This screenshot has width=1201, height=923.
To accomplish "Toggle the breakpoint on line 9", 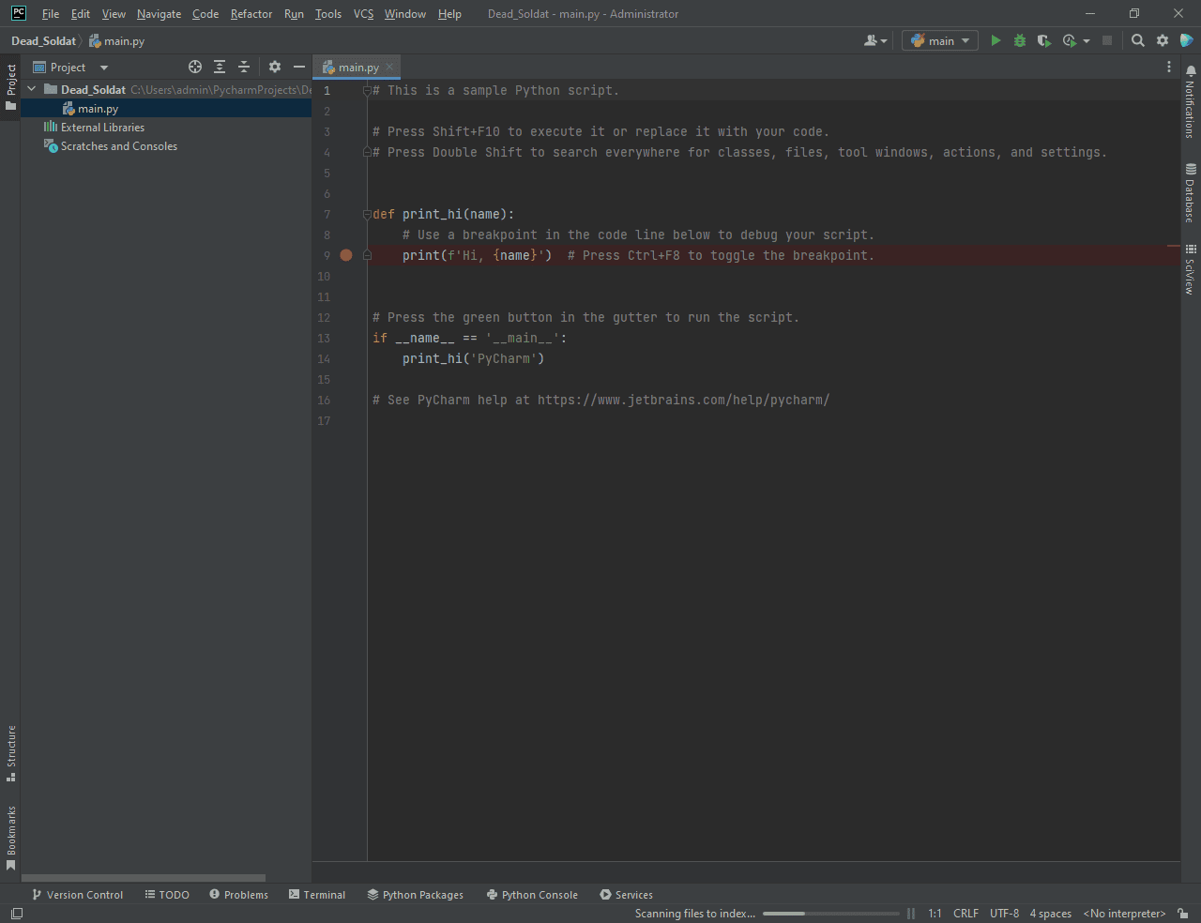I will tap(346, 255).
